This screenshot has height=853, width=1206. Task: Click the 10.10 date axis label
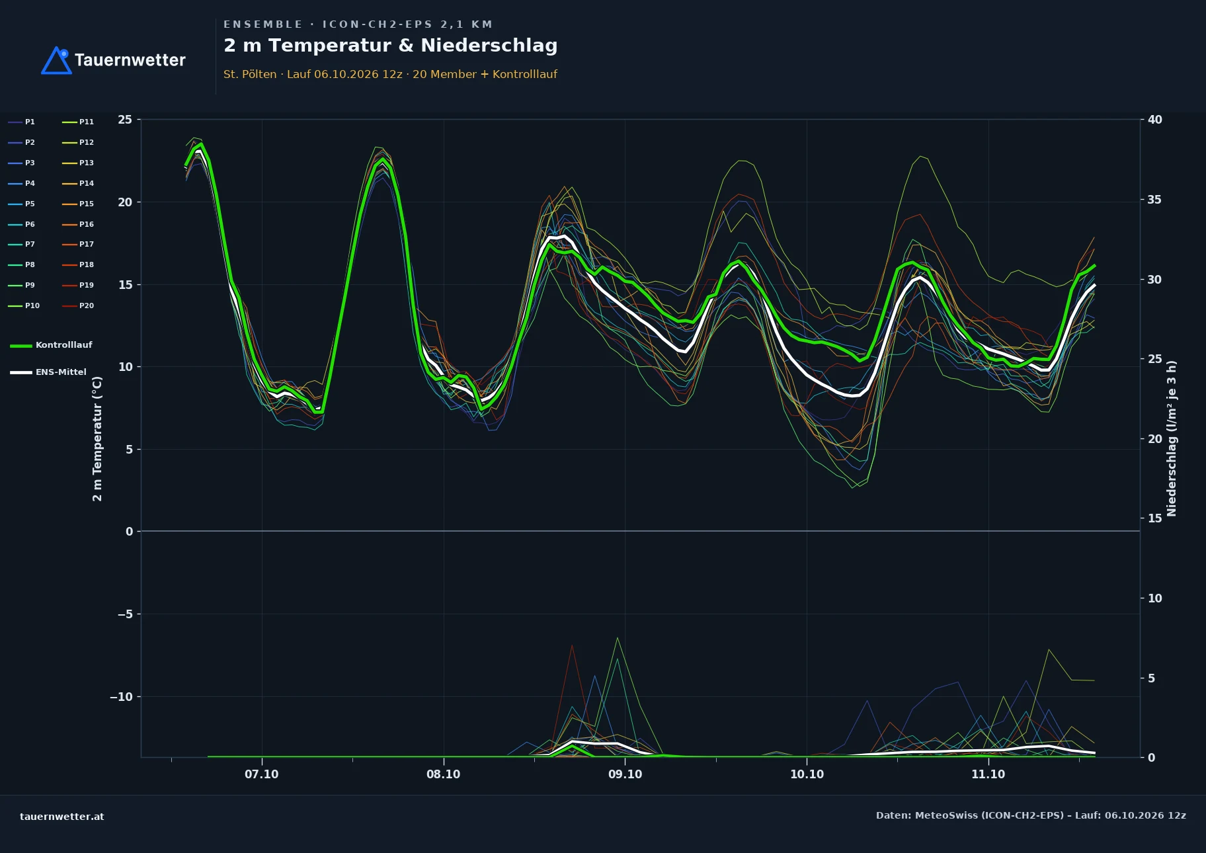pos(807,774)
